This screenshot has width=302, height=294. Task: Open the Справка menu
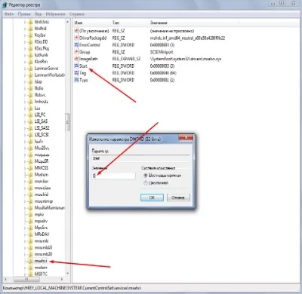77,14
